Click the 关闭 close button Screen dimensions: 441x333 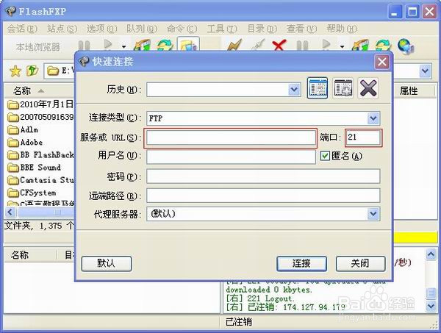360,263
